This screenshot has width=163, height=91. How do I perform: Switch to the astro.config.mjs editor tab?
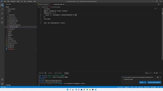click(x=44, y=4)
